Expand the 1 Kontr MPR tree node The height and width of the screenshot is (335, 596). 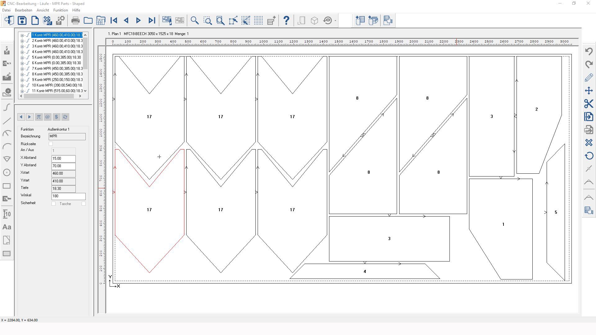22,35
